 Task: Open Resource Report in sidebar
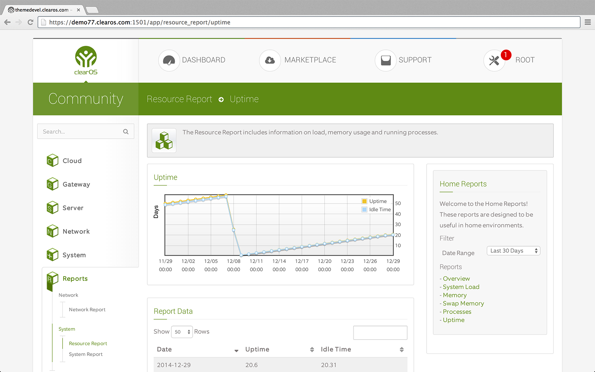click(x=88, y=343)
